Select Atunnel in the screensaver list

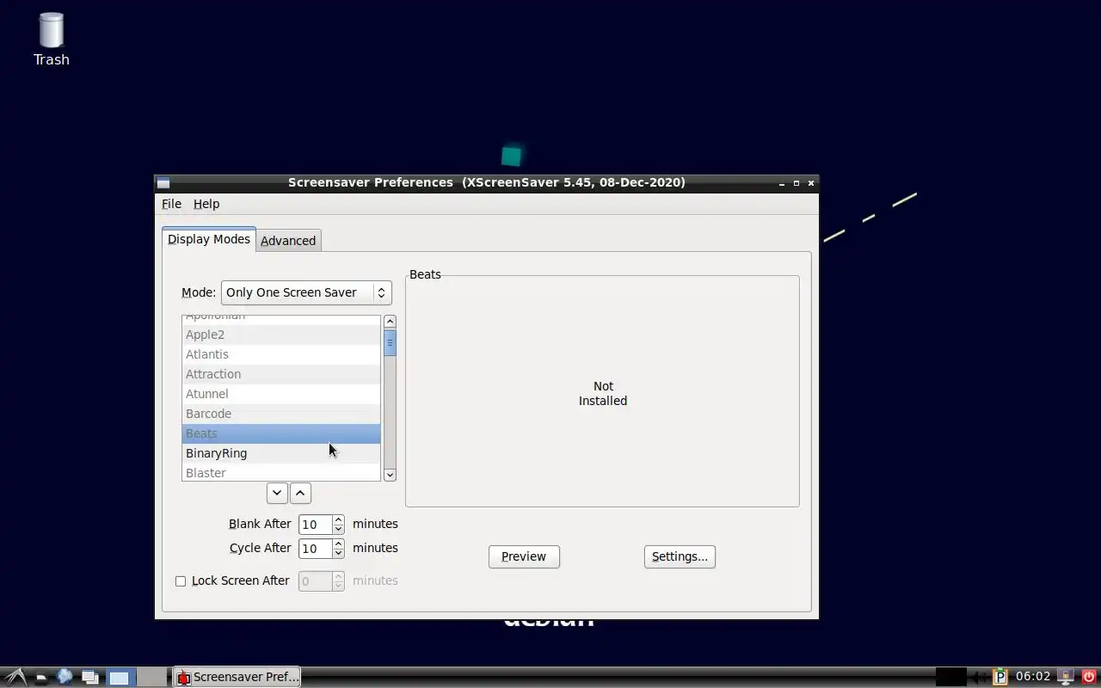[281, 394]
